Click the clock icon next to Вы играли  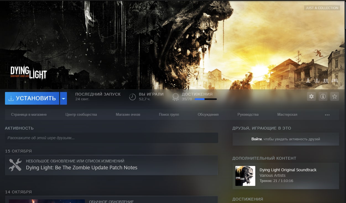tap(132, 97)
